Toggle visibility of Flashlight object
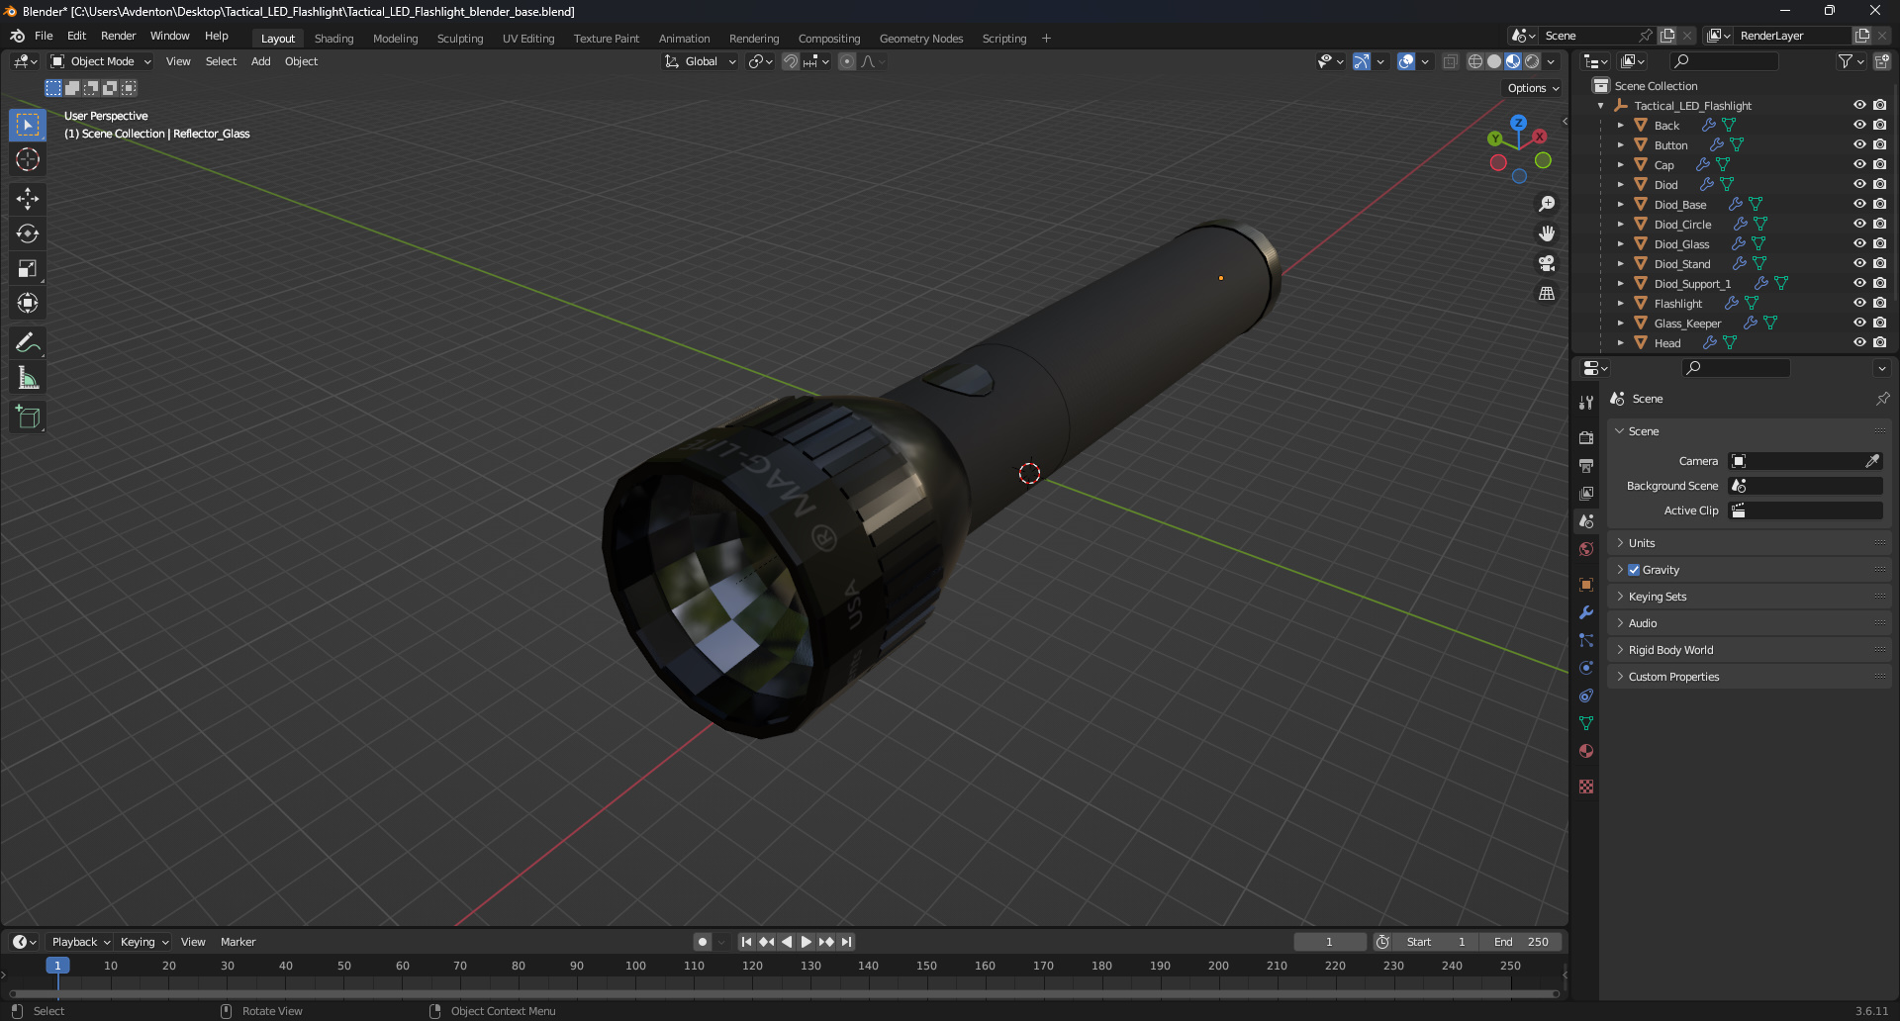 click(1859, 303)
